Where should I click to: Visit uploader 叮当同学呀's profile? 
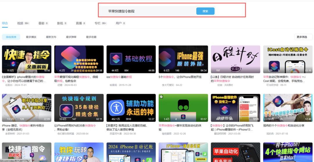[x=272, y=85]
